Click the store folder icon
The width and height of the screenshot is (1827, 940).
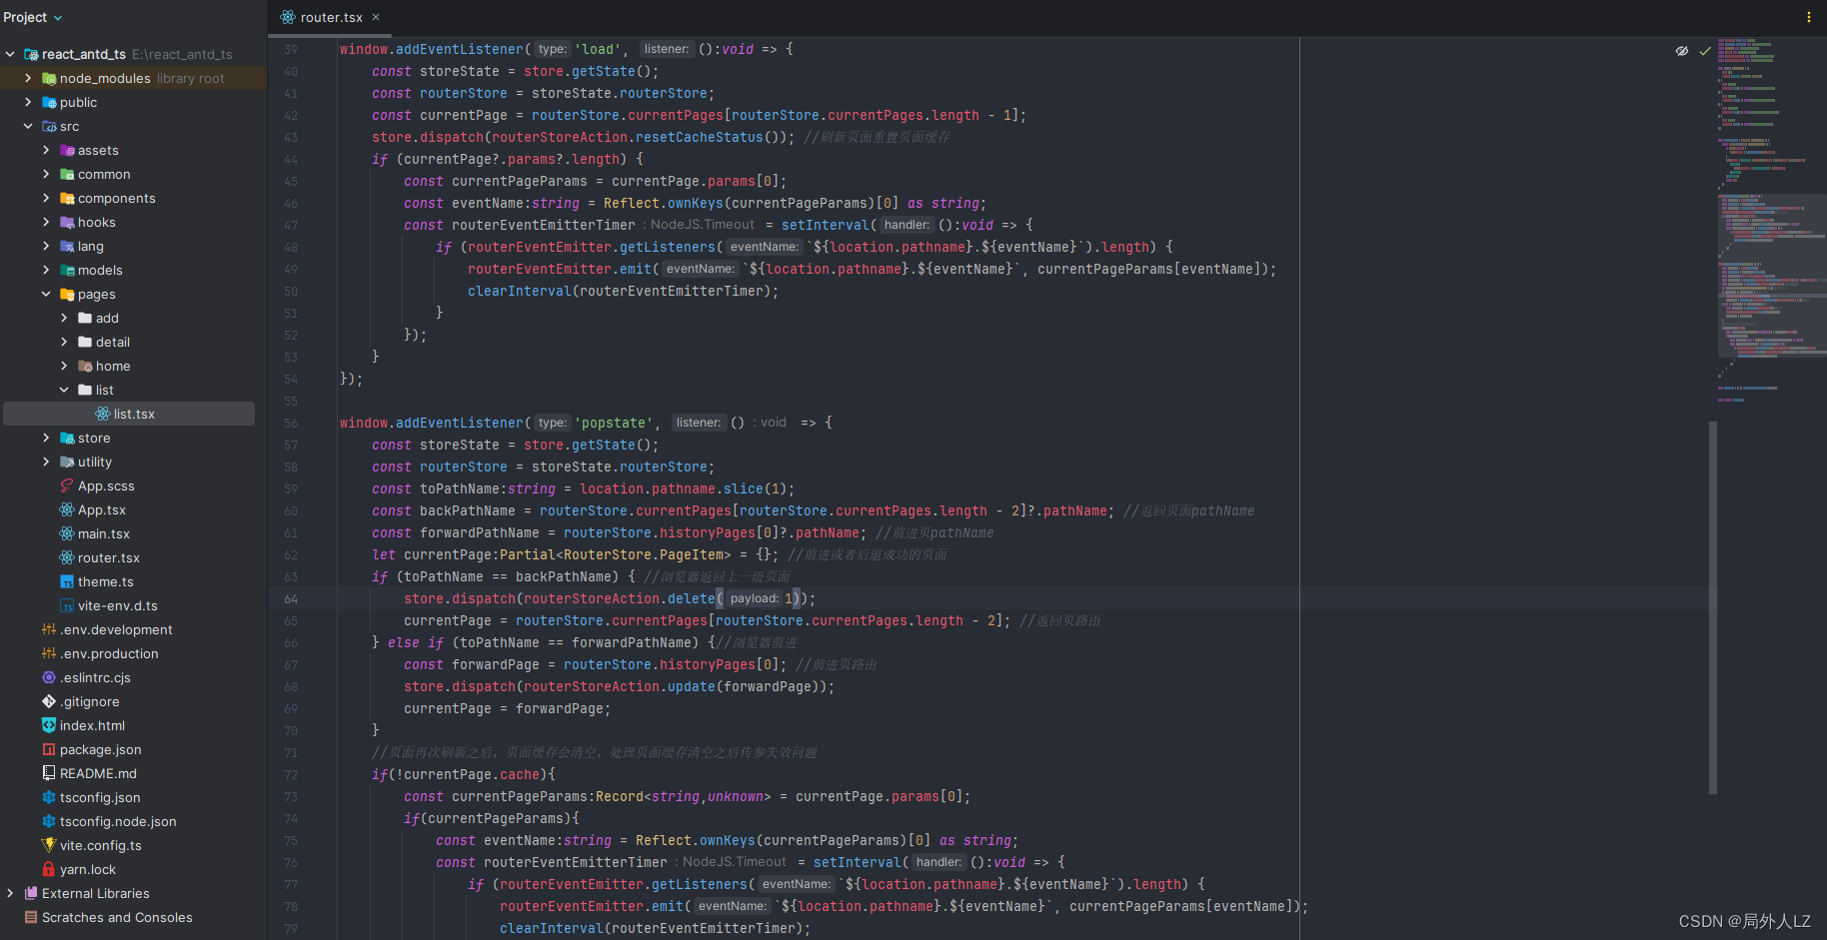tap(67, 438)
